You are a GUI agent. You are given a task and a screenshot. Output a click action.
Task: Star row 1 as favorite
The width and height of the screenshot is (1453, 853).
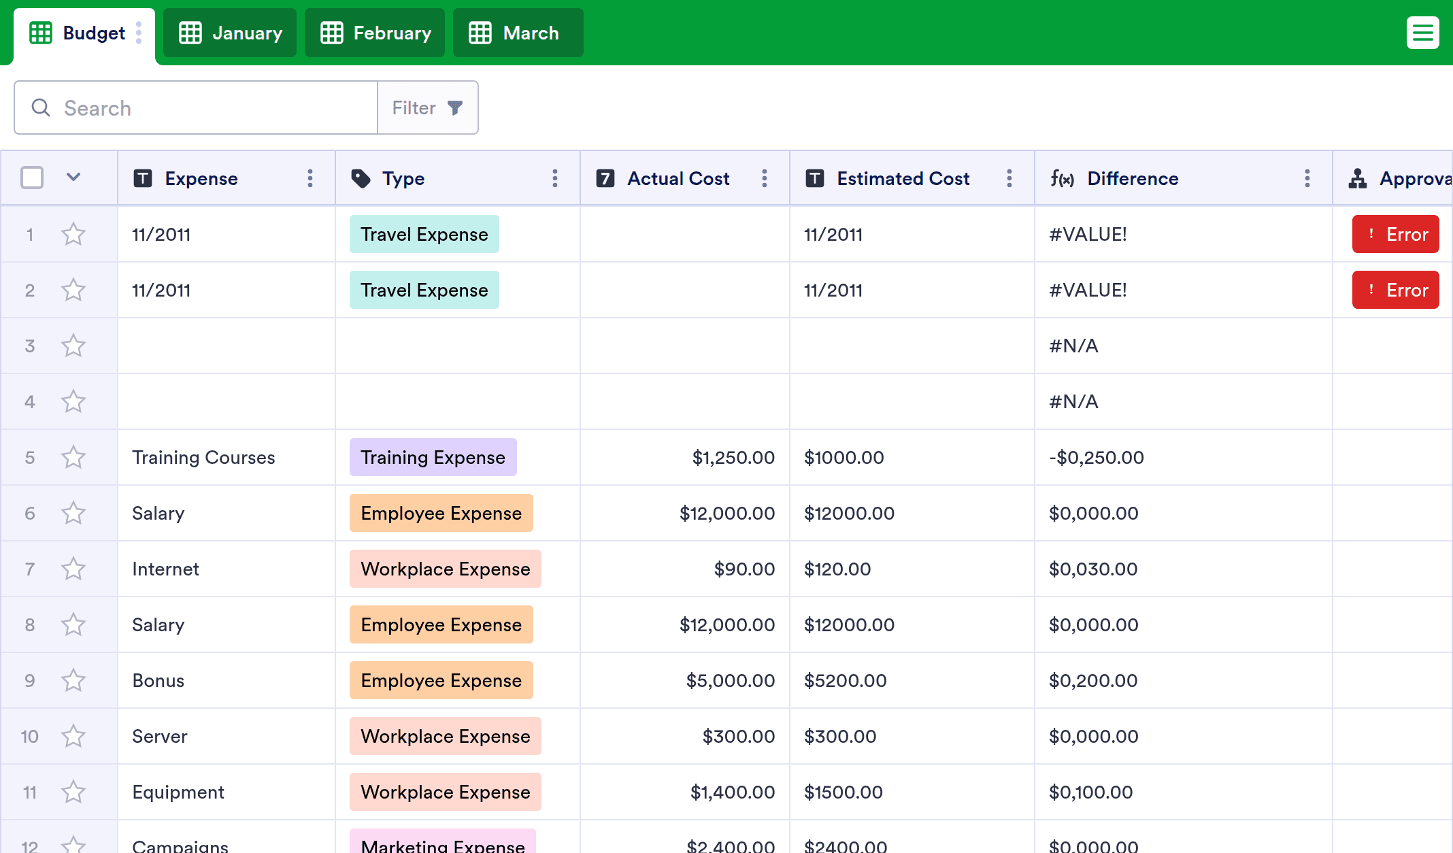[x=73, y=235]
